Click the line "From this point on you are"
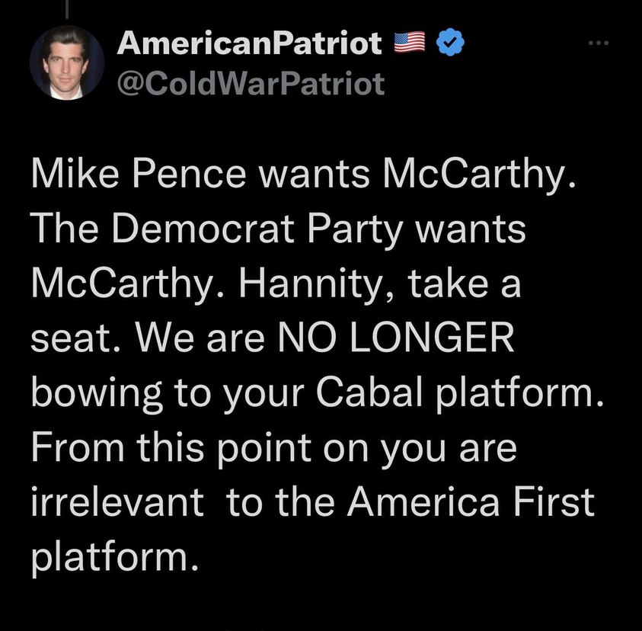 click(274, 450)
